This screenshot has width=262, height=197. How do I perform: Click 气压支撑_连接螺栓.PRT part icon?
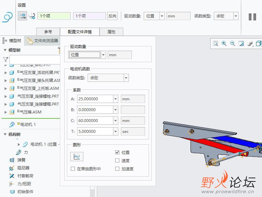tap(12, 96)
